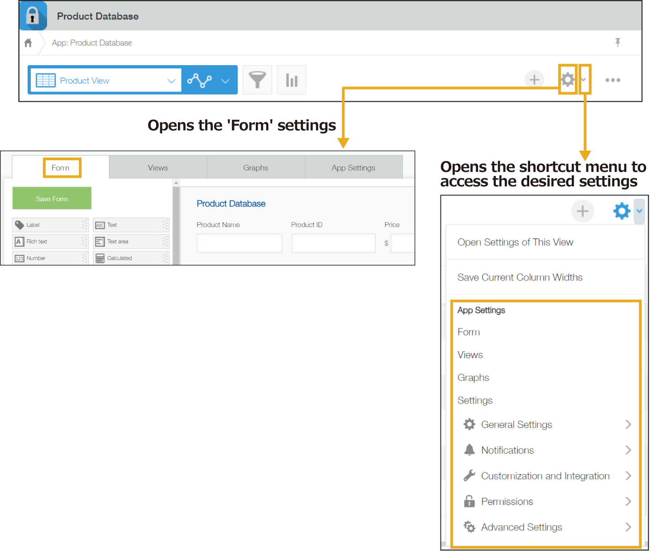The image size is (651, 551).
Task: Expand General Settings submenu
Action: (628, 424)
